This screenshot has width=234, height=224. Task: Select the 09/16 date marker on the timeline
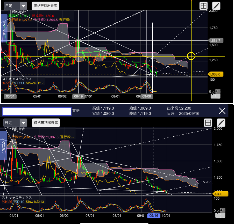pos(154,216)
